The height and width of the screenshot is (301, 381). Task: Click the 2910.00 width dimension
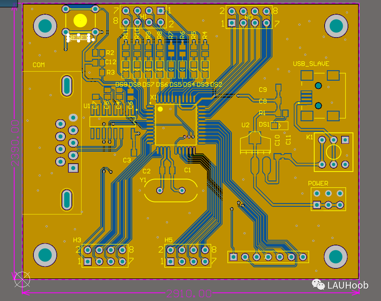189,294
